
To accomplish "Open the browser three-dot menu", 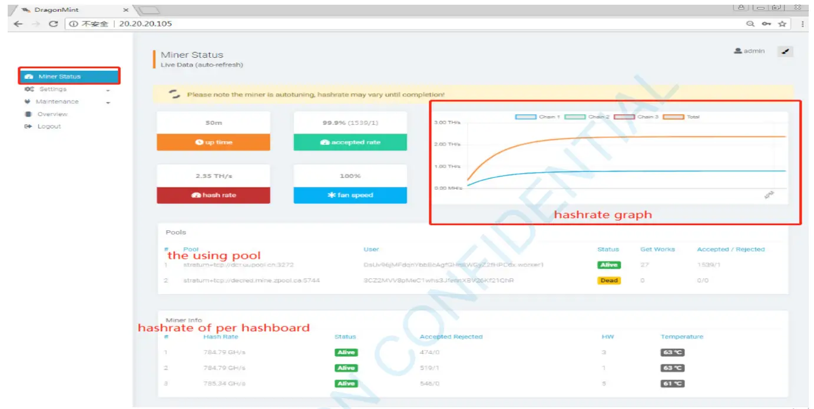I will pyautogui.click(x=804, y=24).
